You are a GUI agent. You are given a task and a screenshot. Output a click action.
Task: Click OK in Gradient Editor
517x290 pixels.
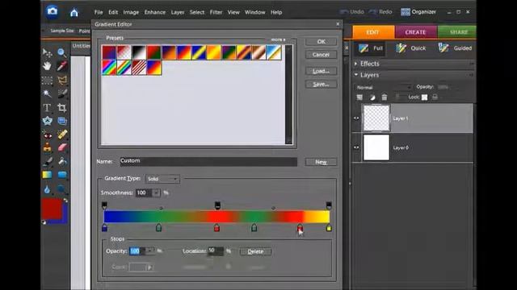321,42
